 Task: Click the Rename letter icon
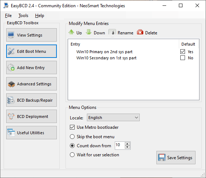tap(112, 32)
